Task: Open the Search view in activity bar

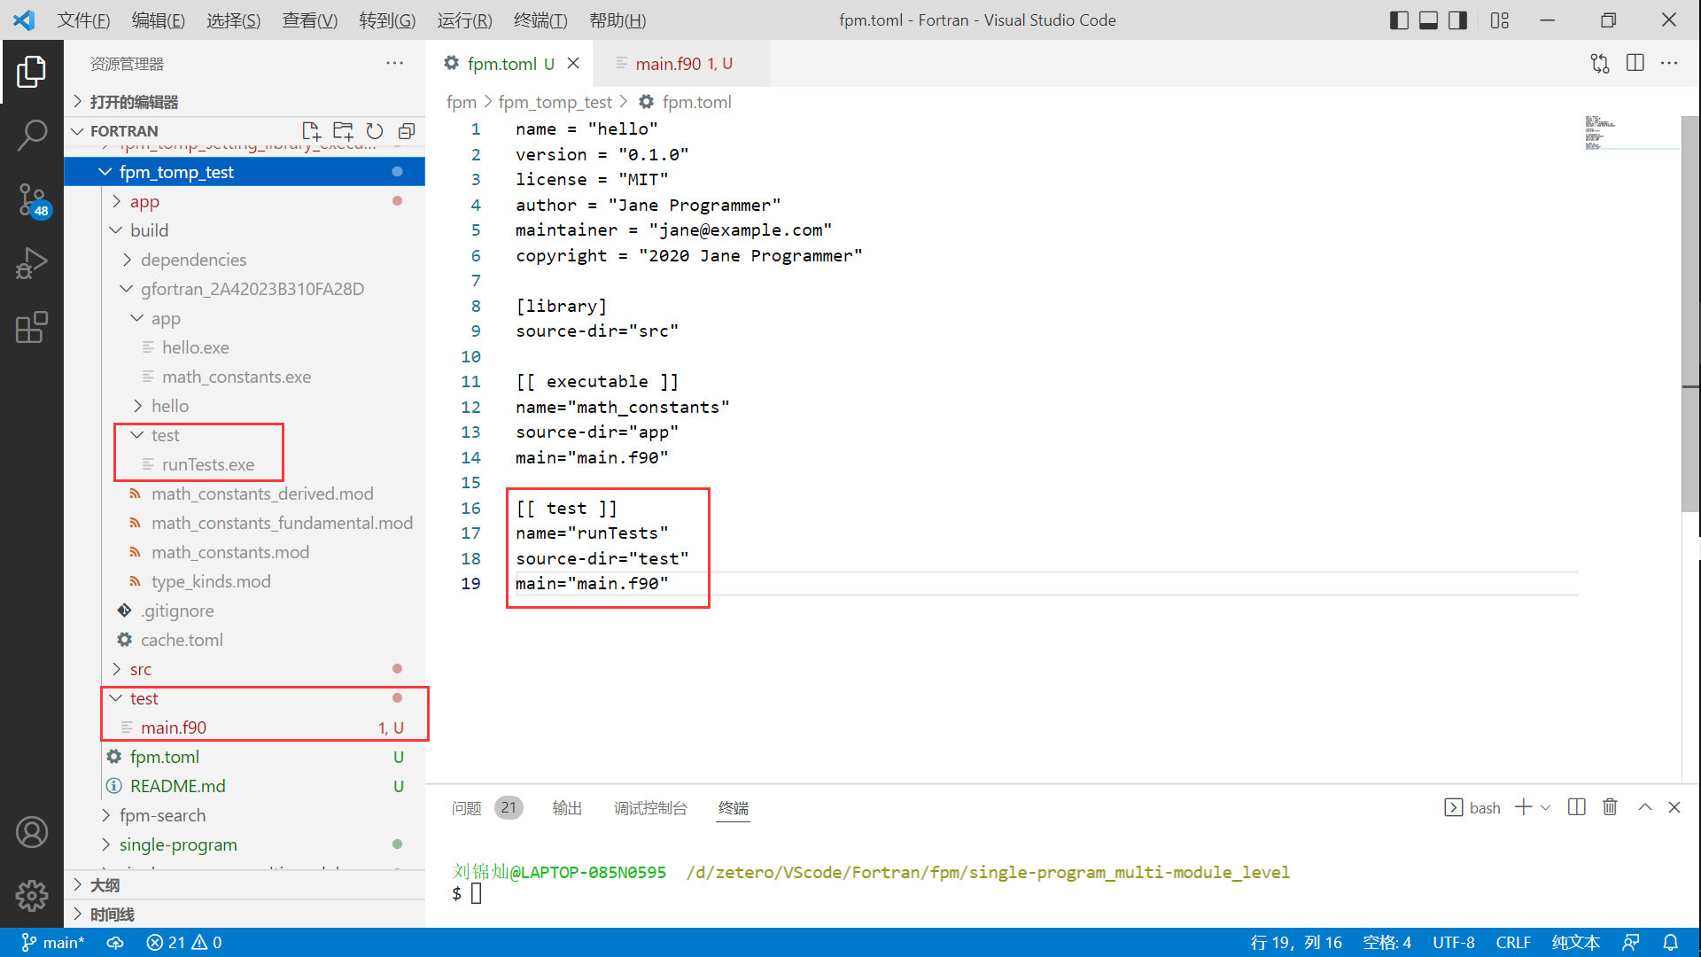Action: pos(32,136)
